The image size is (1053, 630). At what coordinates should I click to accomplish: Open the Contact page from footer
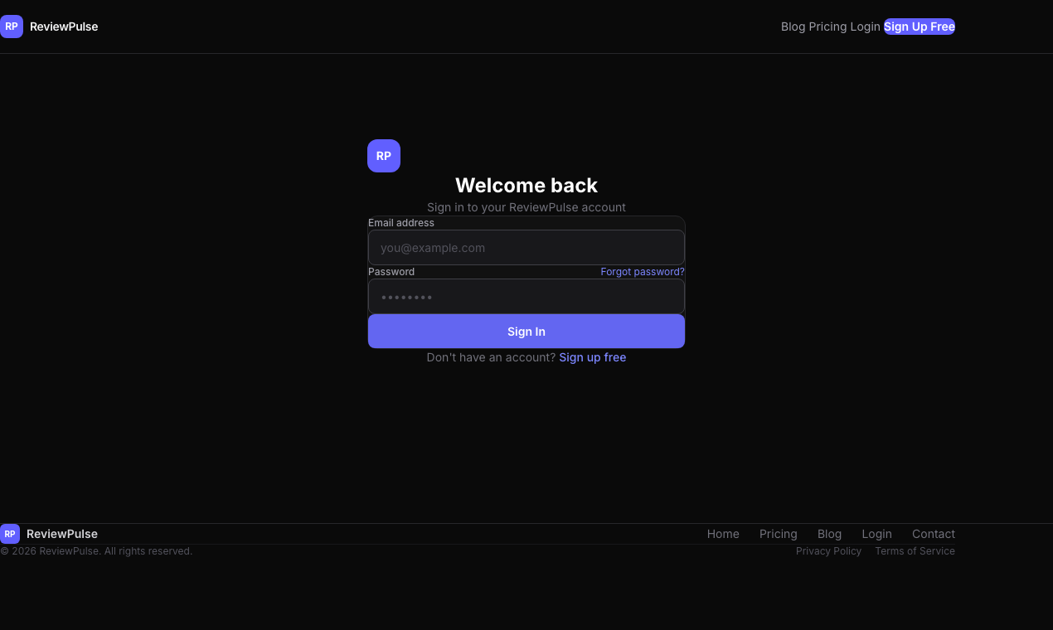point(933,534)
